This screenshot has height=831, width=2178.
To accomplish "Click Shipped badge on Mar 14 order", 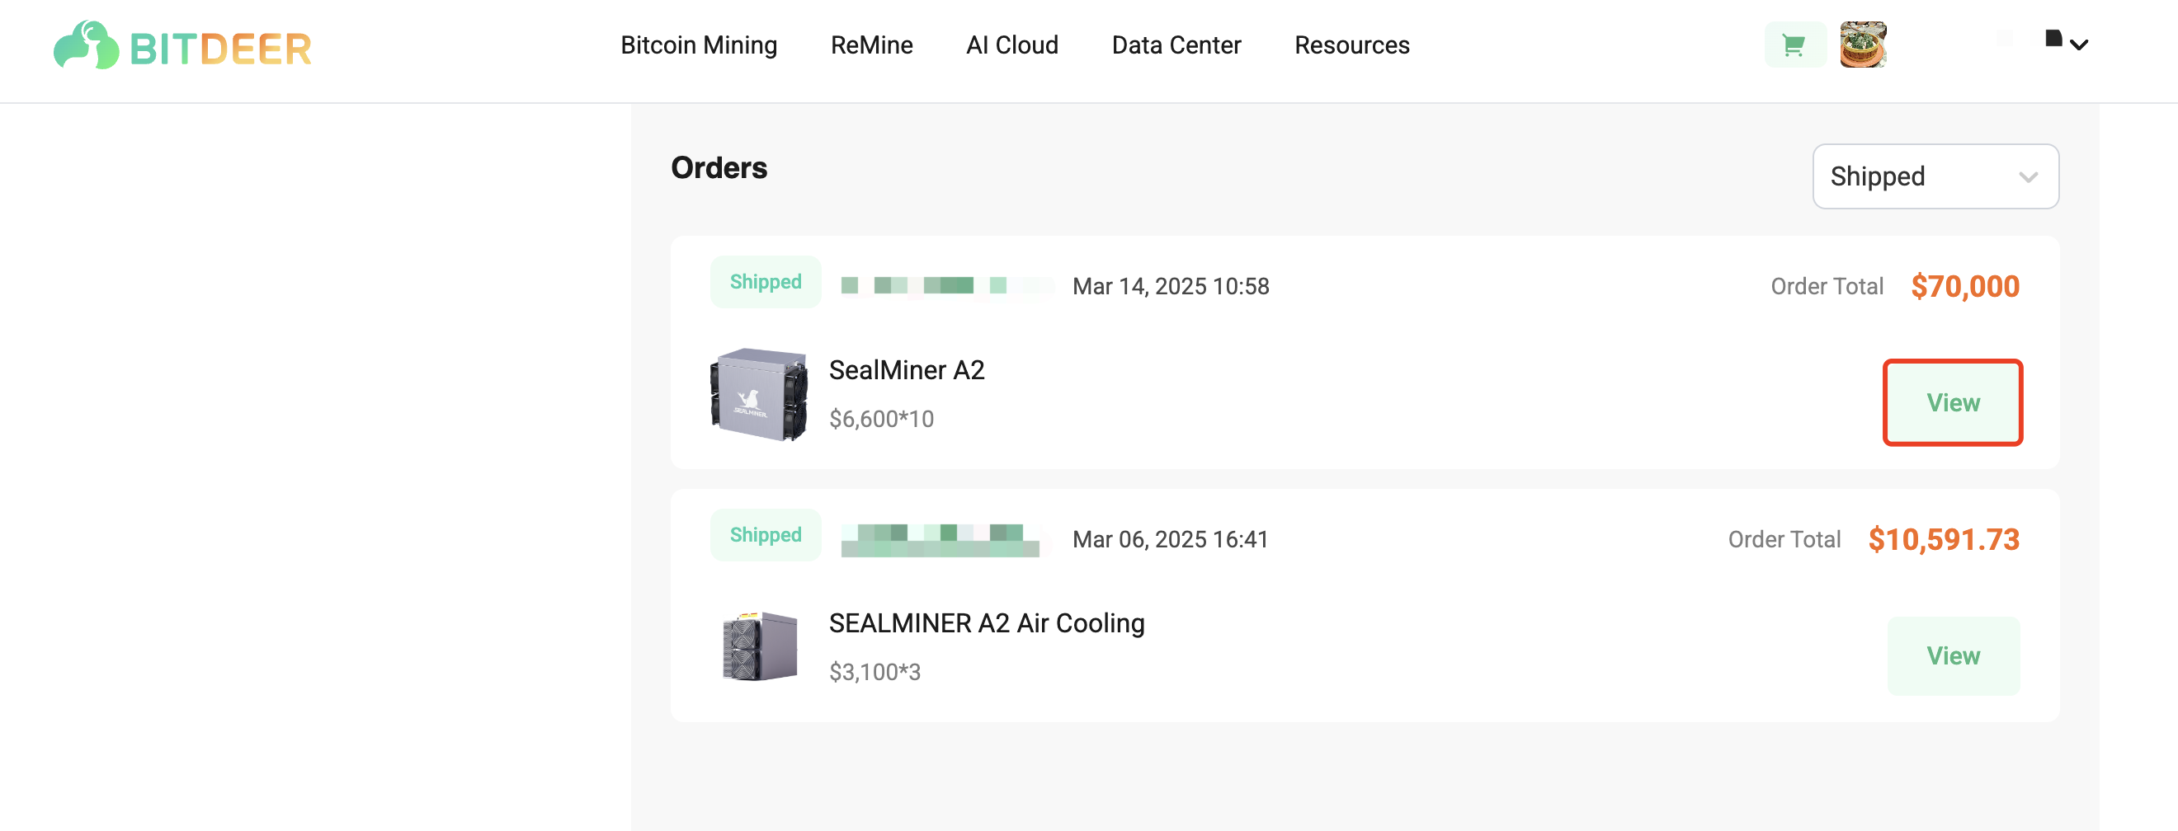I will pos(765,282).
